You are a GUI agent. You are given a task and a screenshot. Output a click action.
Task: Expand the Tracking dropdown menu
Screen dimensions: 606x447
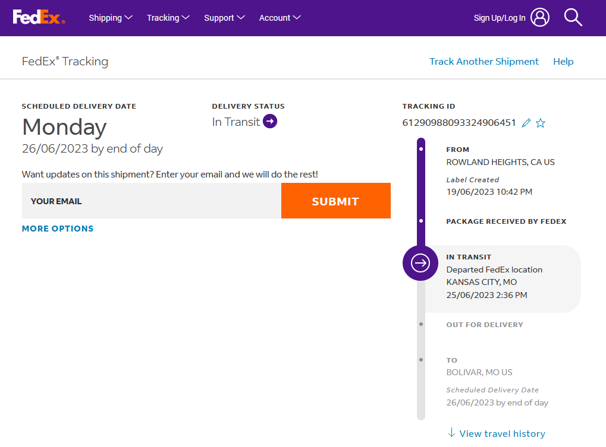168,18
